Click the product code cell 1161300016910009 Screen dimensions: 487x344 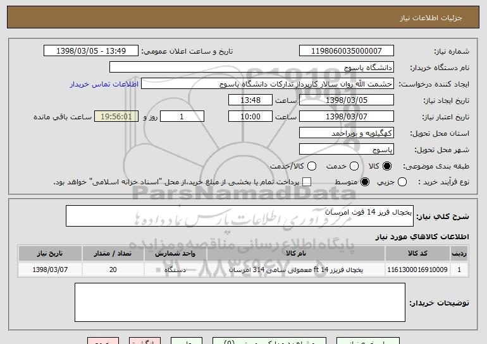click(417, 270)
